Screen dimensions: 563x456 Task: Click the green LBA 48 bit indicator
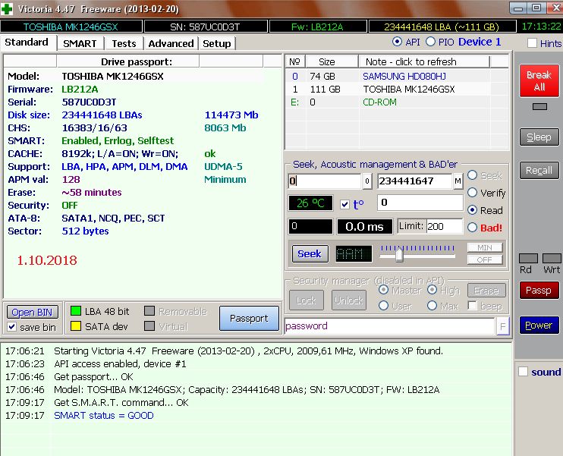(x=76, y=311)
